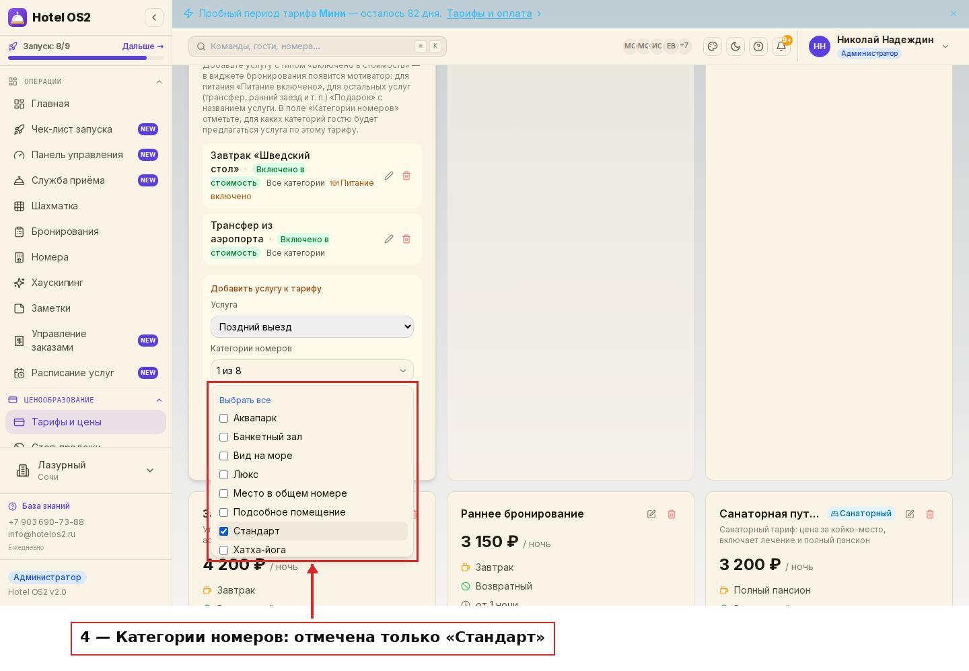Check the Банкетный зал category
Image resolution: width=969 pixels, height=671 pixels.
[x=224, y=437]
